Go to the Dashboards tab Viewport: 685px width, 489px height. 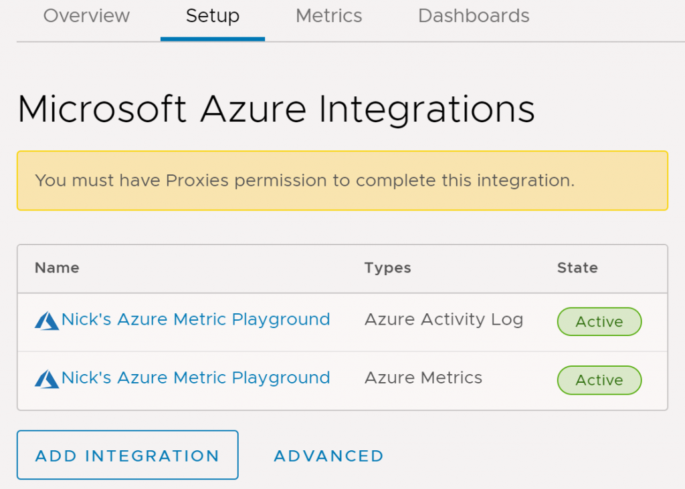tap(474, 16)
